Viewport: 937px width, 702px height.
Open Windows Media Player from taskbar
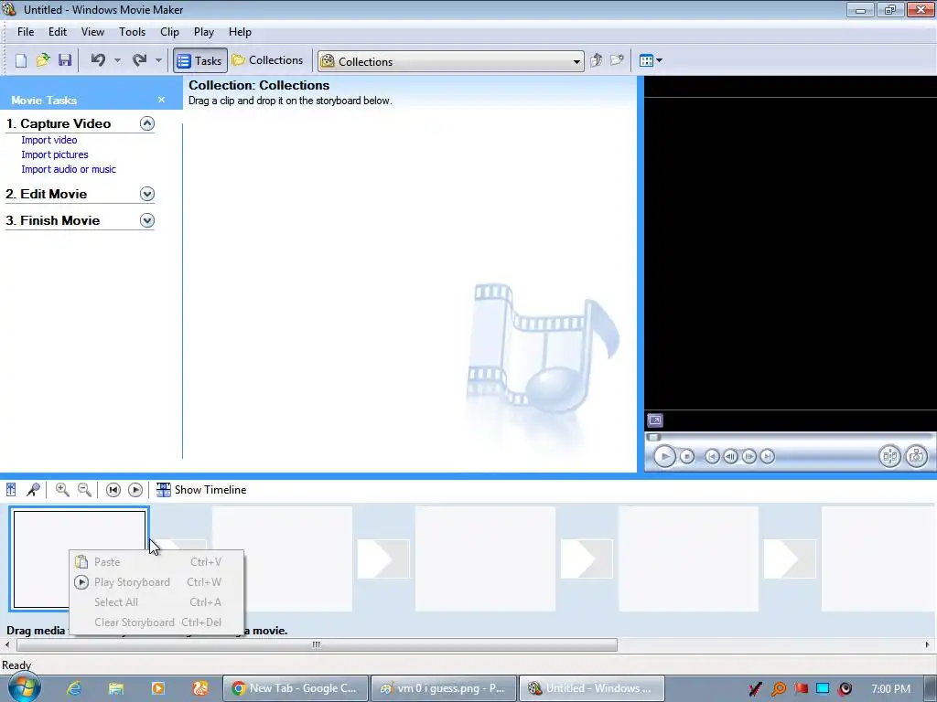coord(157,688)
